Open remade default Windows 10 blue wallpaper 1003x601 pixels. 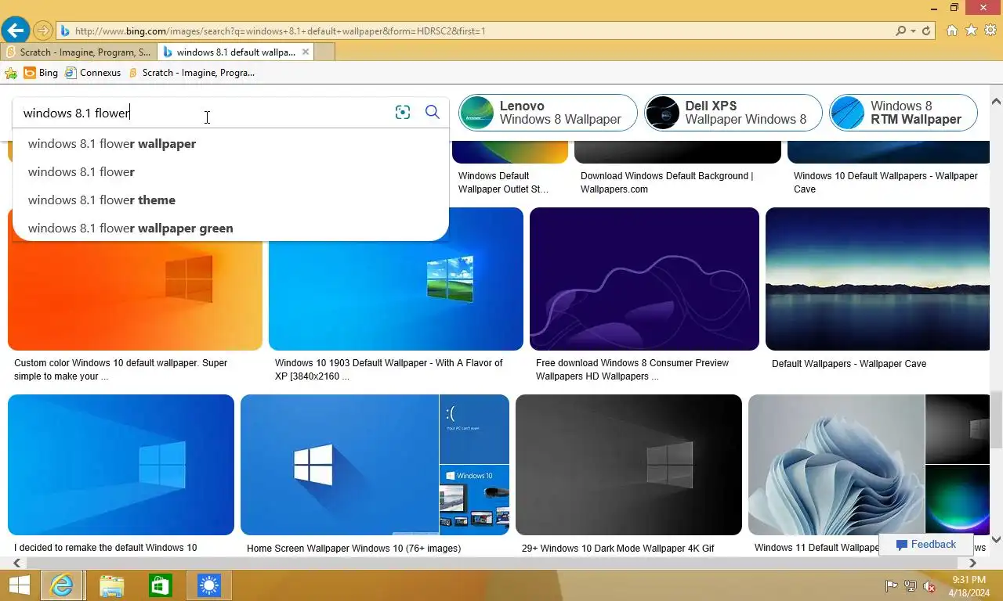(x=121, y=465)
